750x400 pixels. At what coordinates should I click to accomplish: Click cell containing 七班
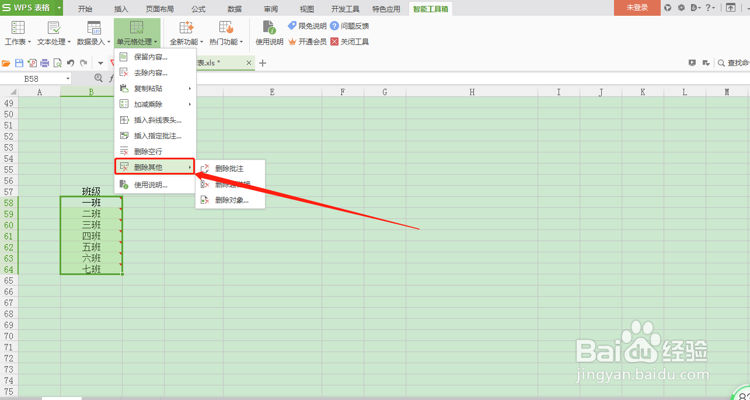pos(92,269)
